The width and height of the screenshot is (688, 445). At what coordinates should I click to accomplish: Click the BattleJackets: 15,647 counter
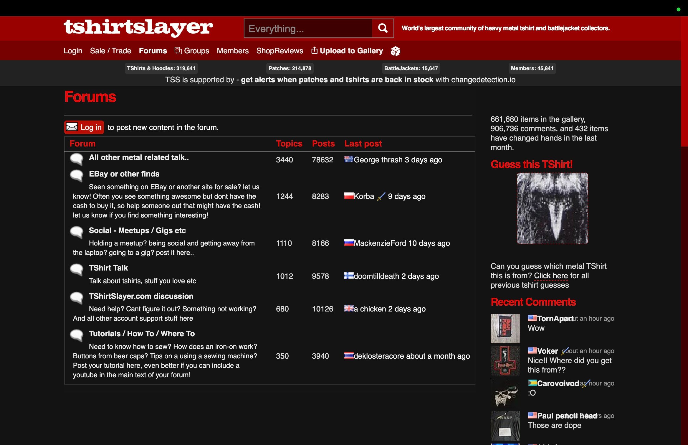point(411,68)
